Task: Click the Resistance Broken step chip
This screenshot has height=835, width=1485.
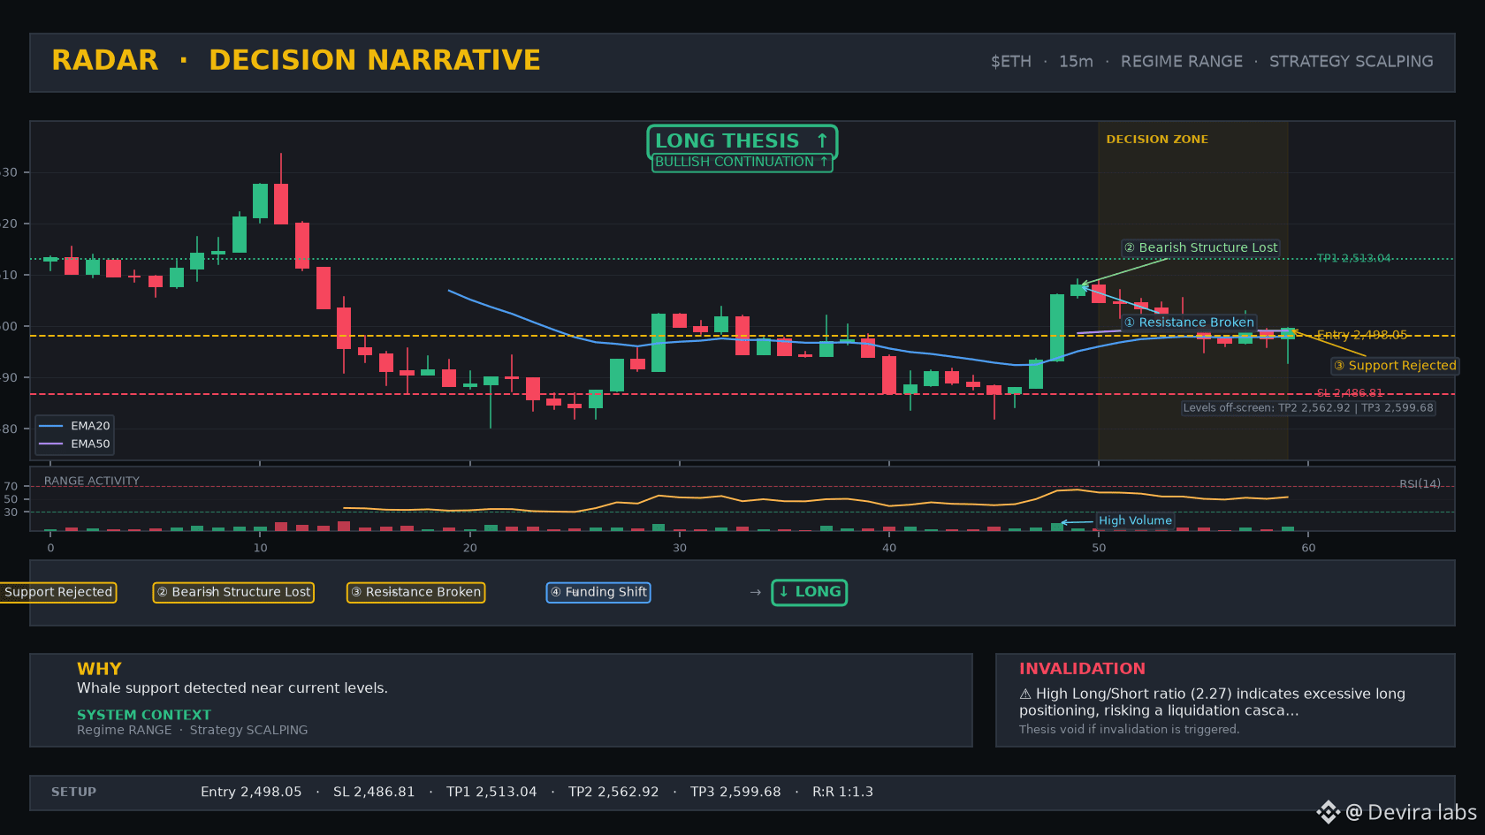Action: coord(415,592)
